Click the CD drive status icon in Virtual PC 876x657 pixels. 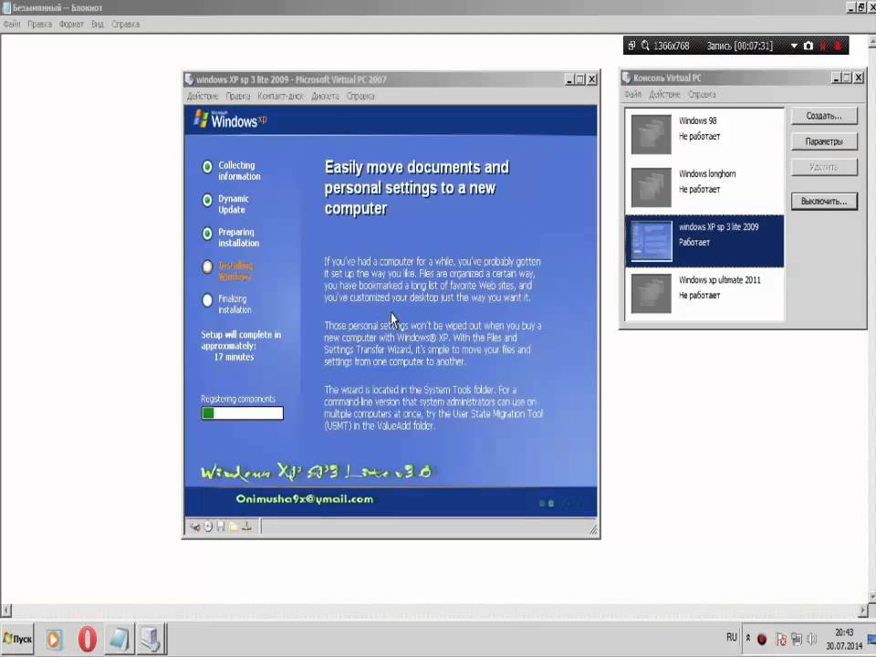pyautogui.click(x=208, y=527)
